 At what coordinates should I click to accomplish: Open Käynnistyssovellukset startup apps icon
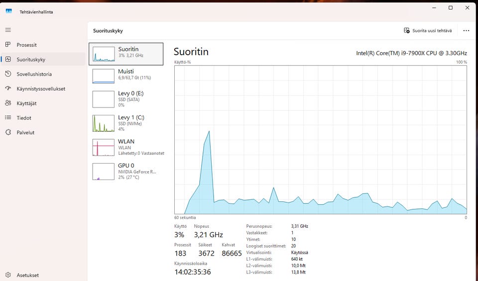click(8, 89)
